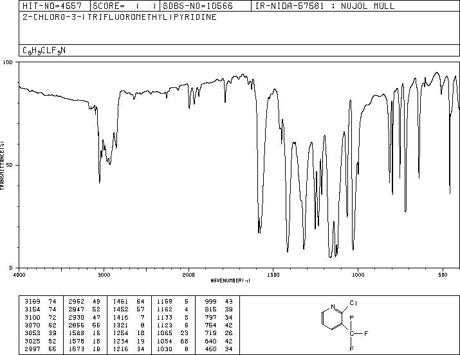Screen dimensions: 460x355
Task: Click the 2866 wavenumber in the peak table
Action: pyautogui.click(x=77, y=325)
